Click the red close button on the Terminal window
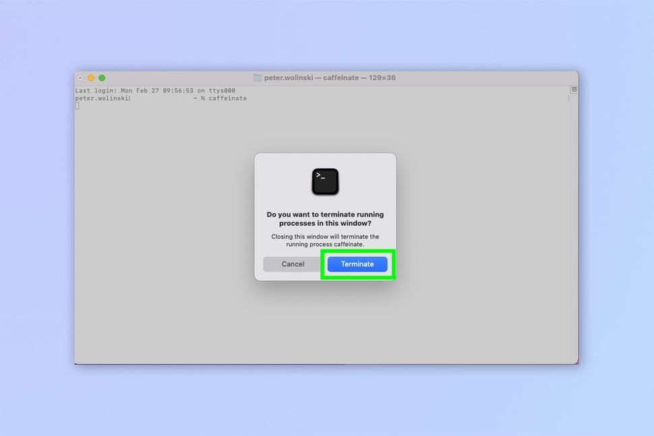Image resolution: width=654 pixels, height=436 pixels. [80, 77]
